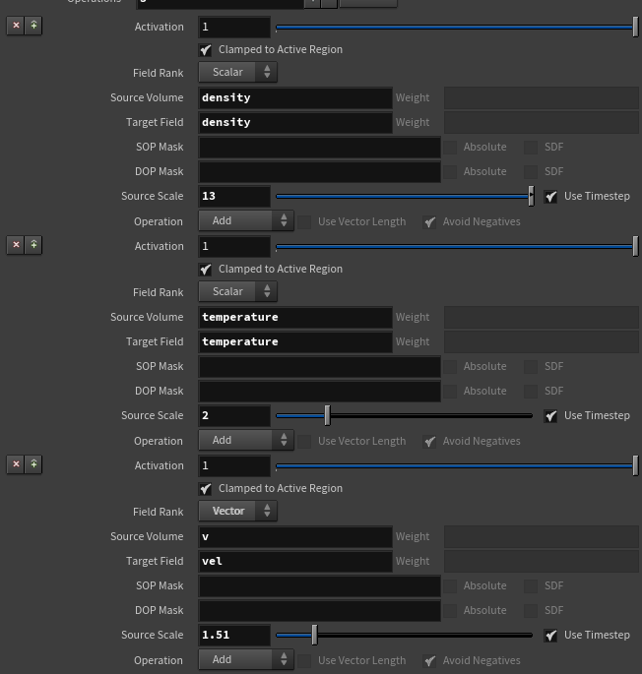
Task: Toggle Avoid Negatives in the temperature operation
Action: (429, 442)
